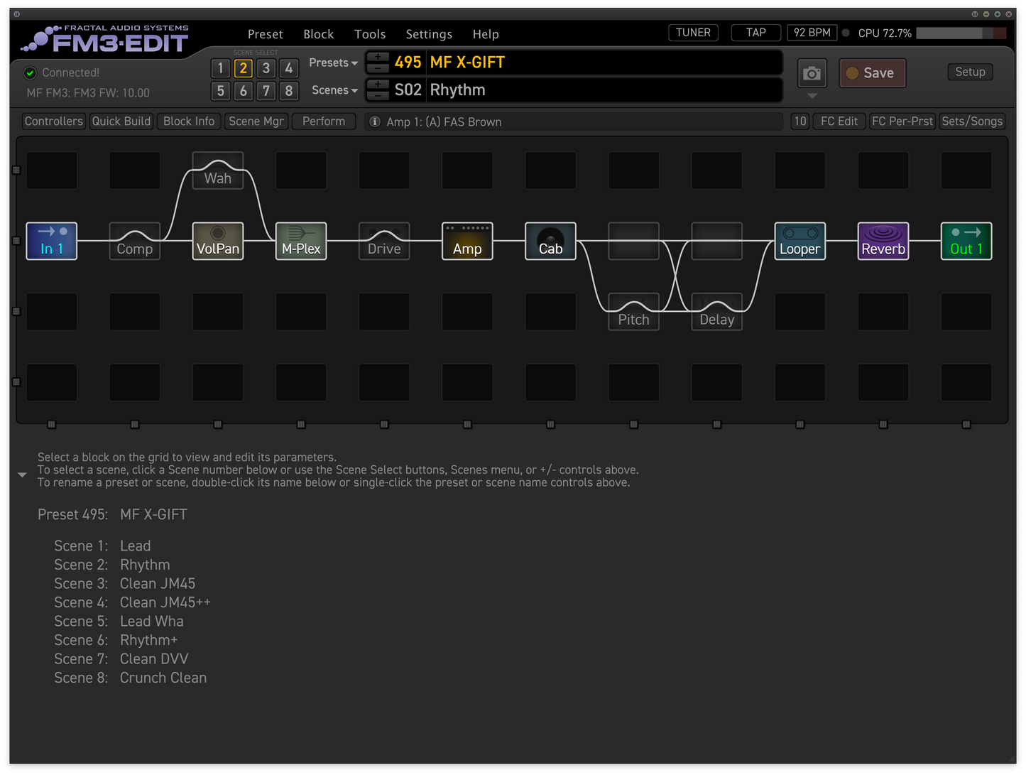Open the Tools menu

(369, 33)
